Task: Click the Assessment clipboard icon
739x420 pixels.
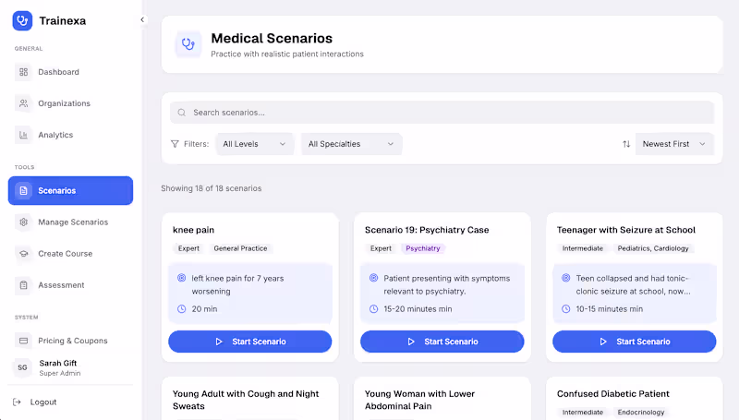Action: 24,285
